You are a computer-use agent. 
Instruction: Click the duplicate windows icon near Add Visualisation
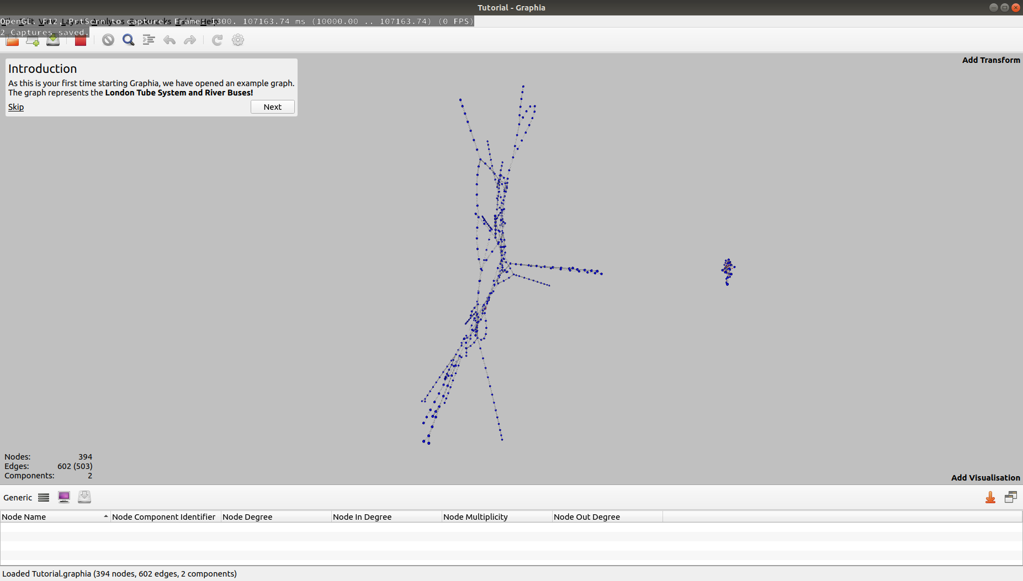(x=1011, y=497)
